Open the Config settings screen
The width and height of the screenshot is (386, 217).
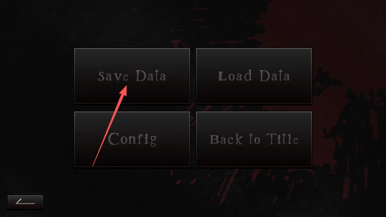tap(132, 139)
